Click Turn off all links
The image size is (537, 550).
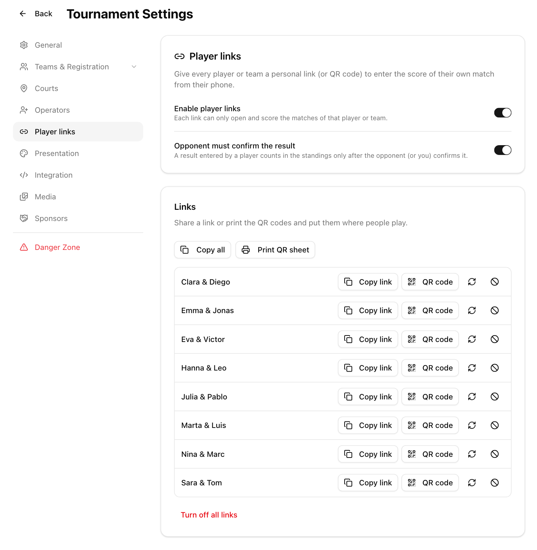(x=209, y=515)
